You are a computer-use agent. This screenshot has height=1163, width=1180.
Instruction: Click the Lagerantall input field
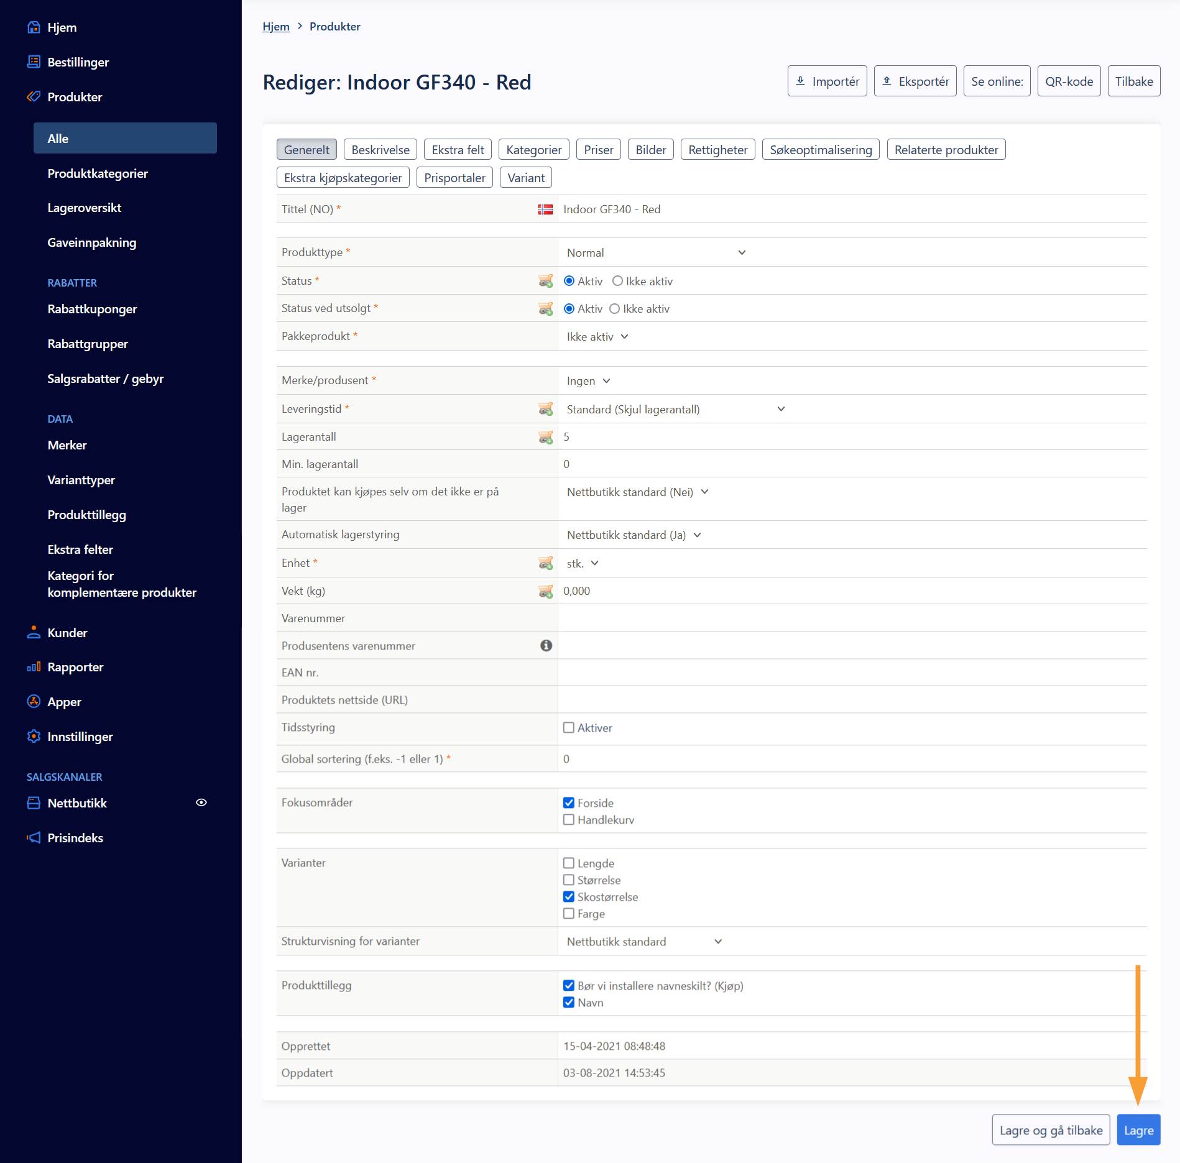pyautogui.click(x=852, y=437)
